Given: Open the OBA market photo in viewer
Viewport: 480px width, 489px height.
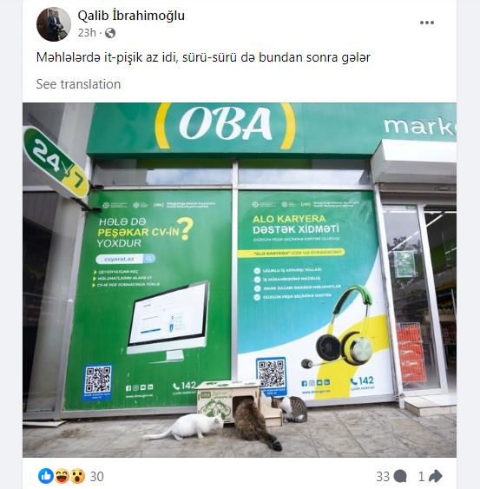Looking at the screenshot, I should (240, 280).
